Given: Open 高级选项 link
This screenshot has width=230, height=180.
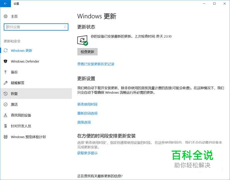Looking at the screenshot, I should 84,122.
